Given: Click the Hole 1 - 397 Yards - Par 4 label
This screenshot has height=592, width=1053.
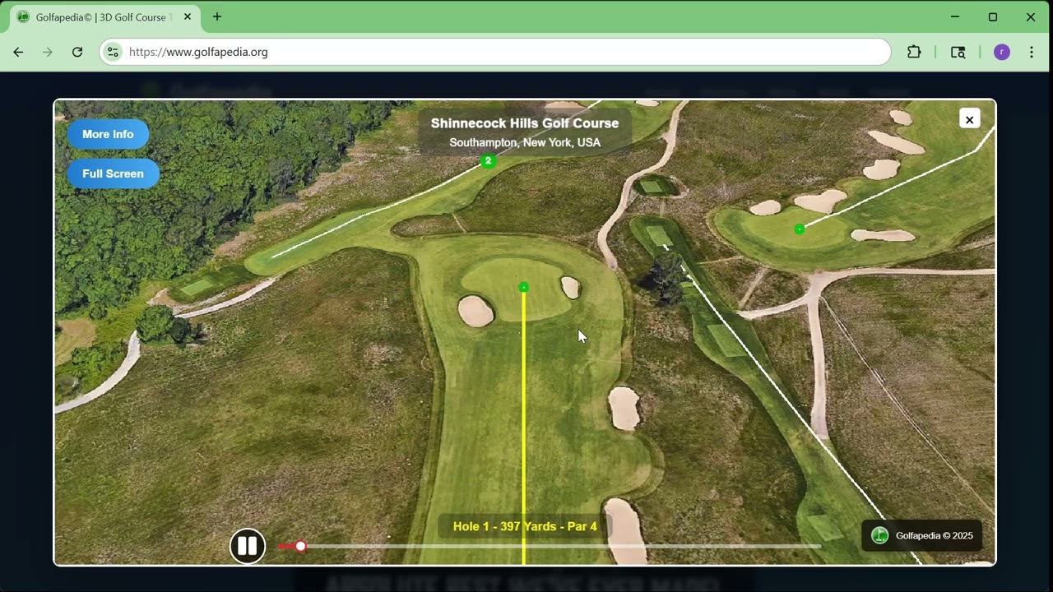Looking at the screenshot, I should click(525, 526).
